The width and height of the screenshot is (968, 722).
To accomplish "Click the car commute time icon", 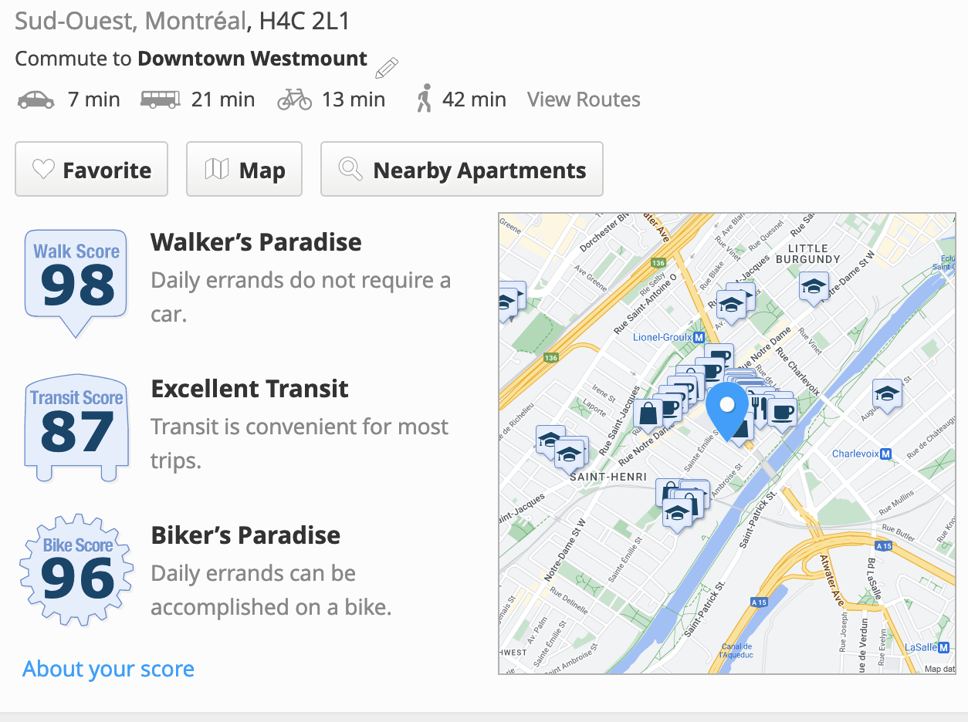I will [x=36, y=100].
